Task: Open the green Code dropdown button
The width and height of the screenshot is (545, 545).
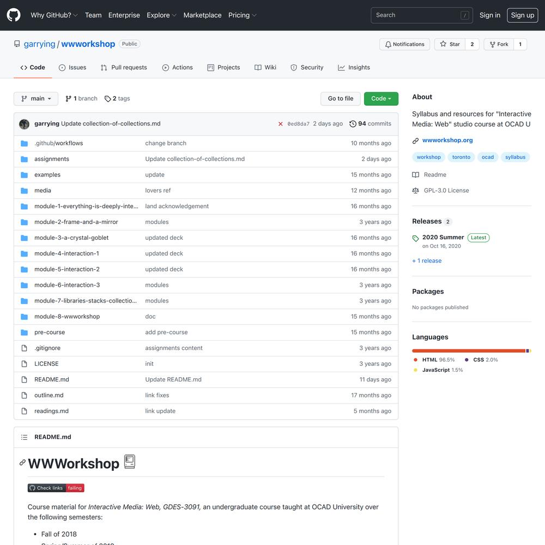Action: click(381, 99)
